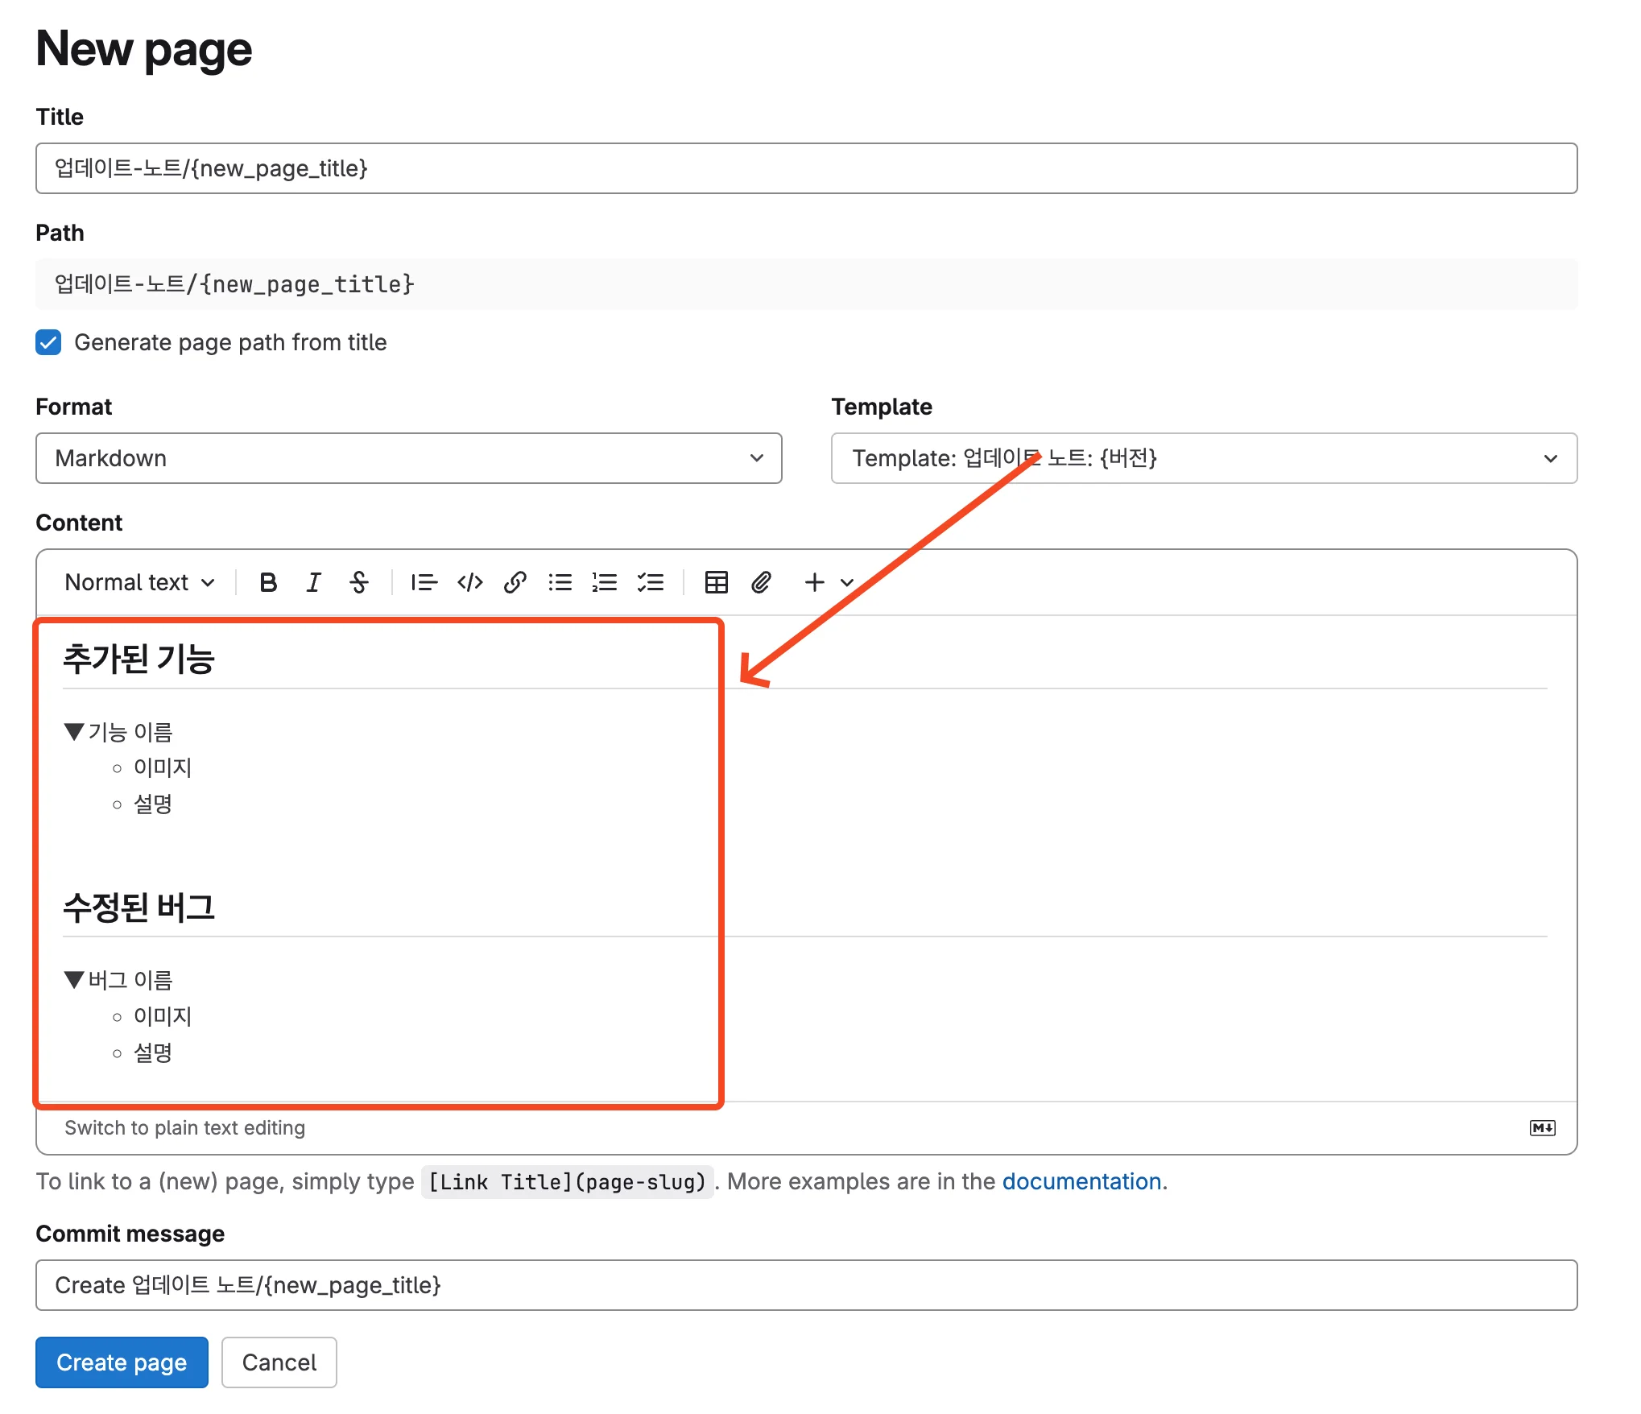Attach a file or image
Screen dimensions: 1641x1414
click(761, 582)
